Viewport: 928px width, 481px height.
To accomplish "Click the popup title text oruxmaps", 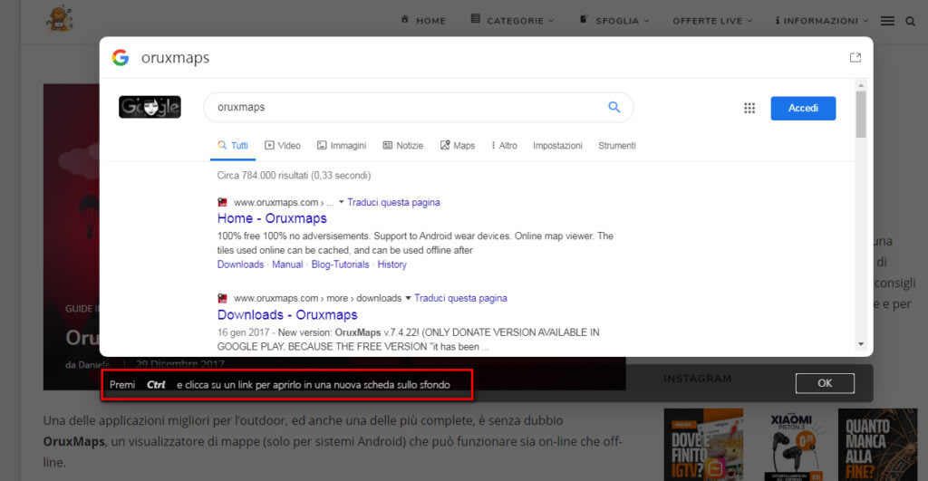I will pyautogui.click(x=175, y=58).
